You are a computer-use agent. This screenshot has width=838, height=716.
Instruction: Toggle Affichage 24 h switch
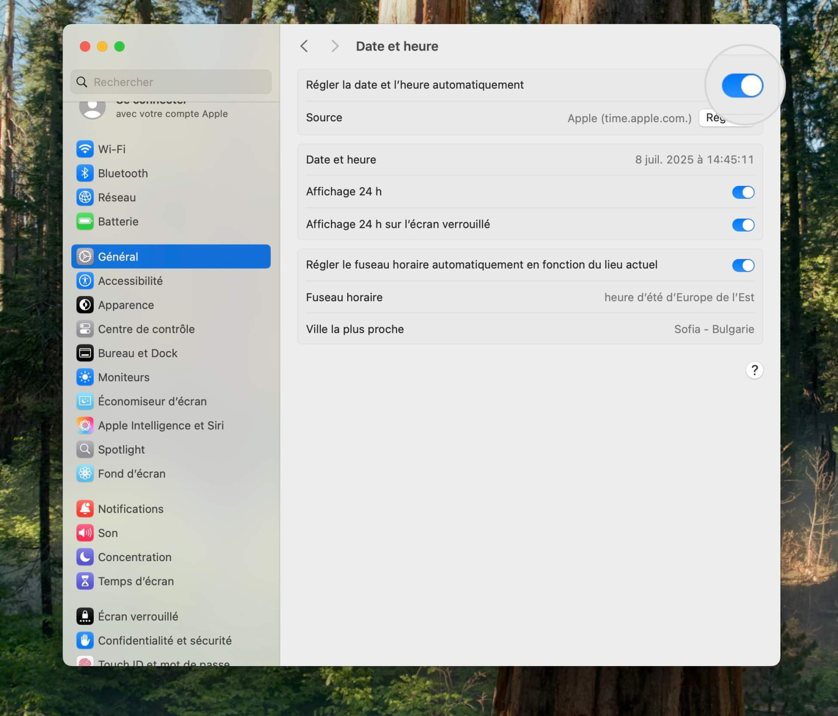(x=743, y=192)
